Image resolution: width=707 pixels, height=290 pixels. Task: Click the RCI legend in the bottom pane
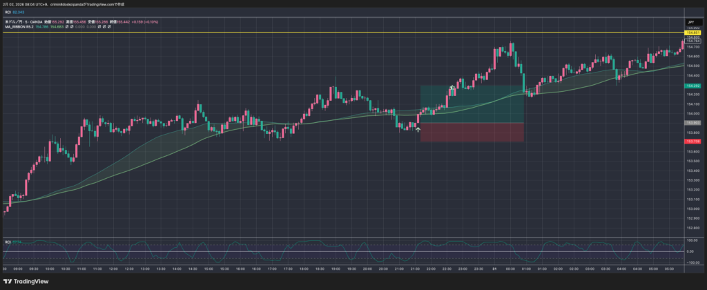tap(8, 242)
